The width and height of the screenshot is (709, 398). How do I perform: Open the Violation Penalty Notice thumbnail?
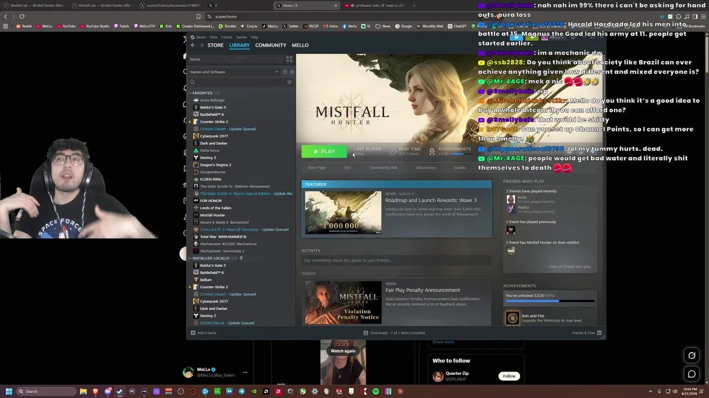[343, 302]
